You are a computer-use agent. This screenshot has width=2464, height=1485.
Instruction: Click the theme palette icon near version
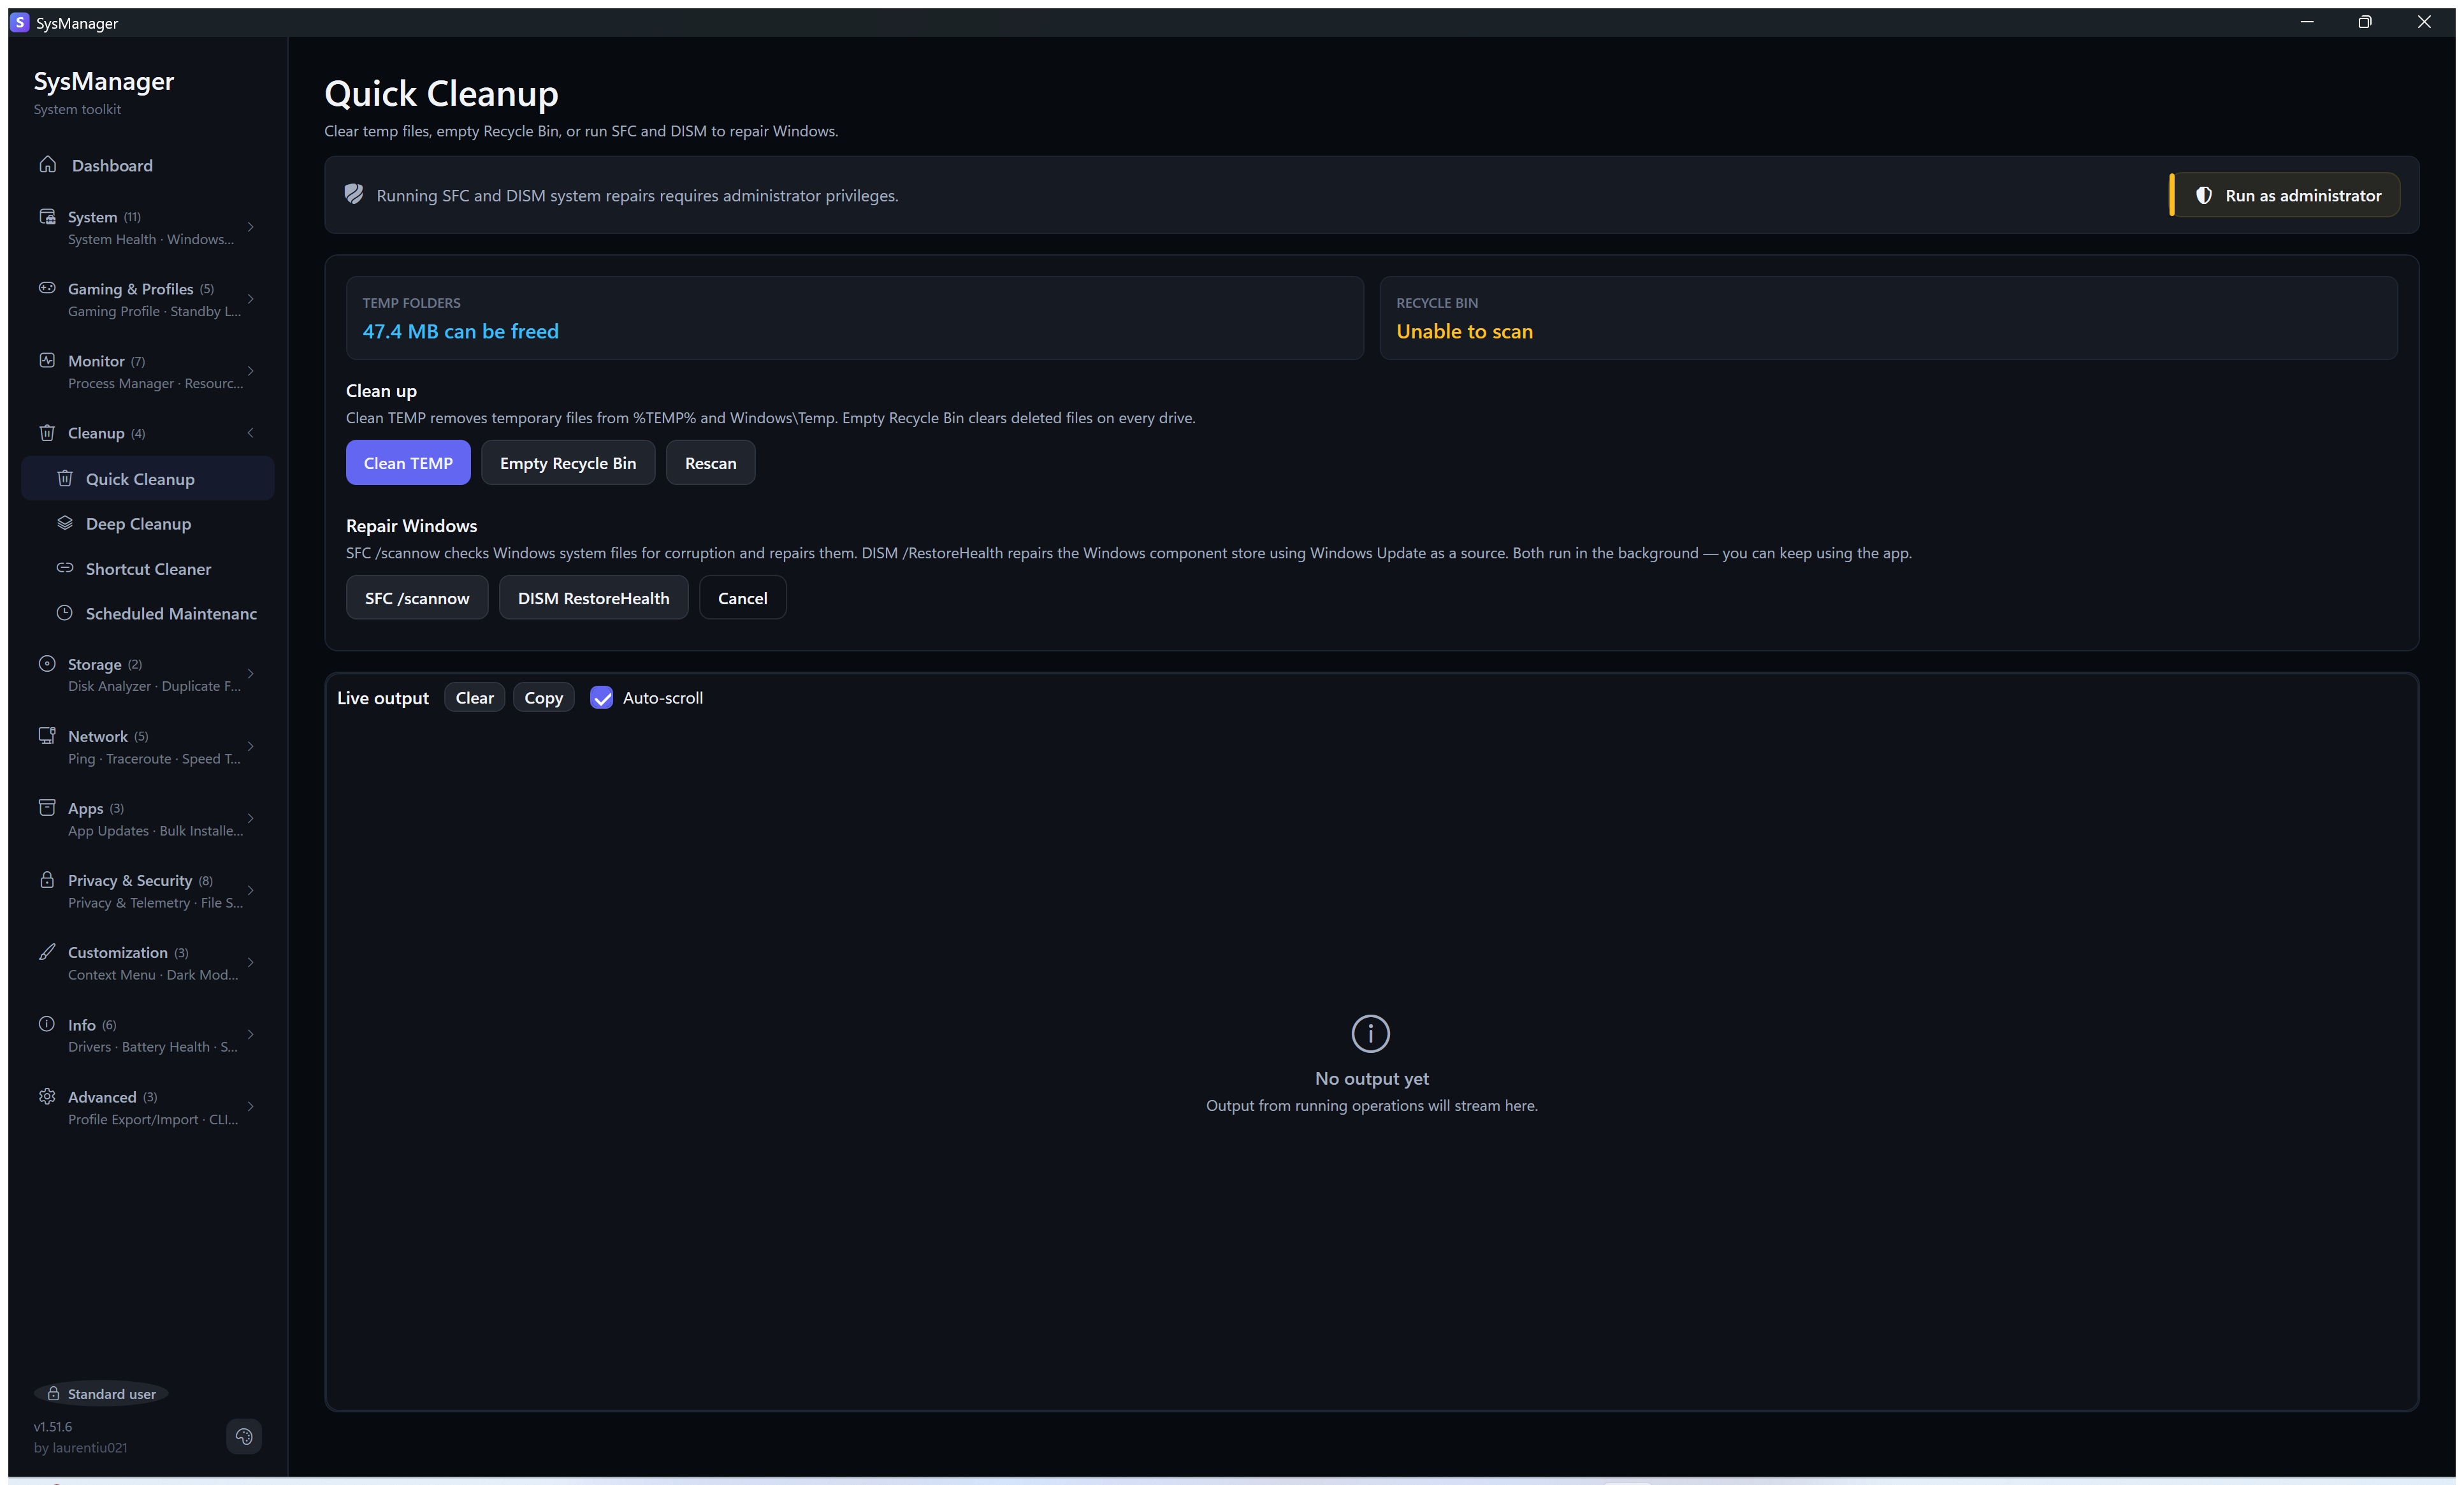(244, 1436)
